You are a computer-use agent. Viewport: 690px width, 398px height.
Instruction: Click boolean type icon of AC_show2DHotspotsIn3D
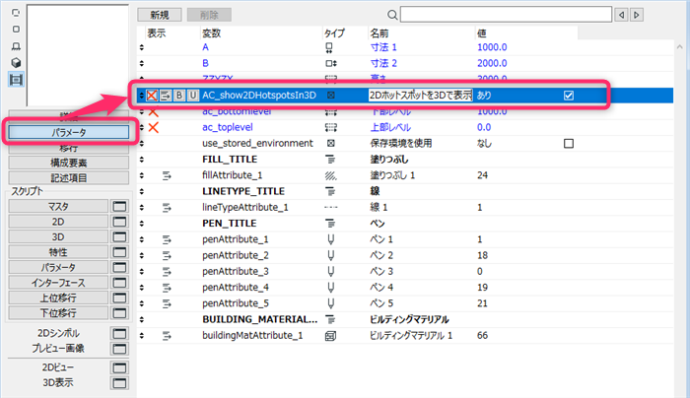[331, 95]
